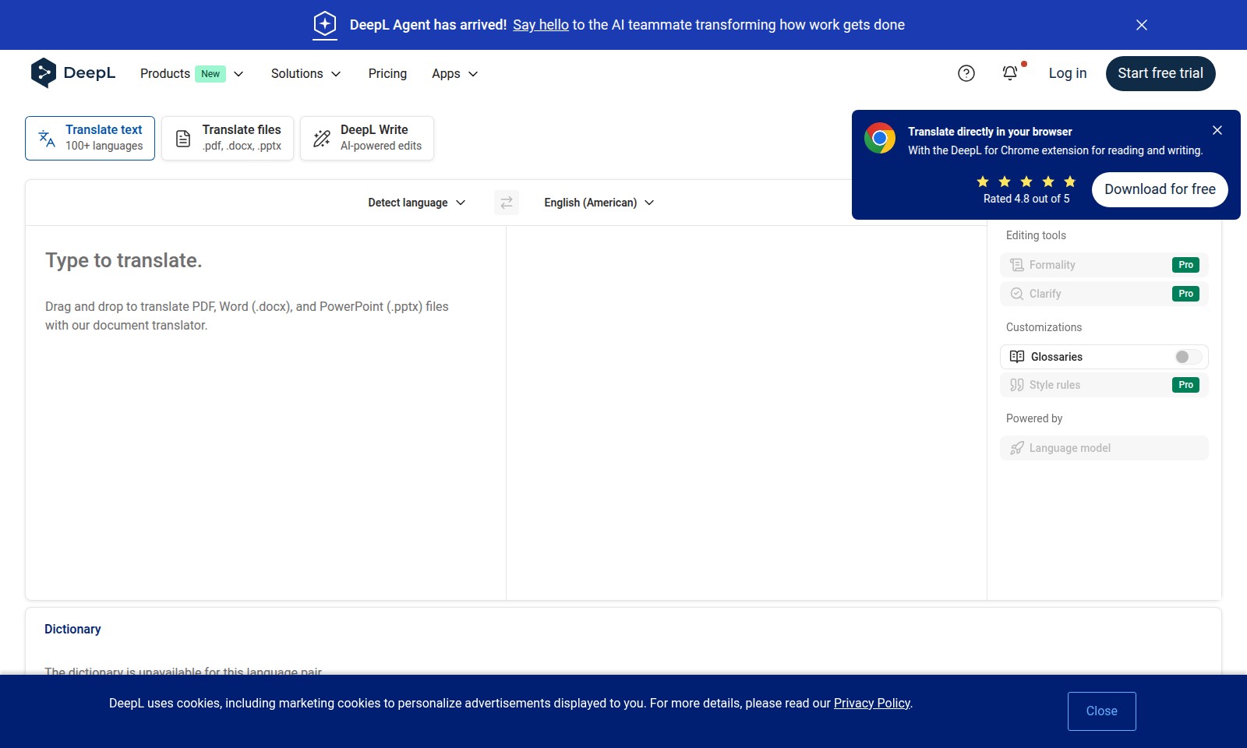Viewport: 1247px width, 748px height.
Task: Click the Customizations label
Action: [x=1044, y=327]
